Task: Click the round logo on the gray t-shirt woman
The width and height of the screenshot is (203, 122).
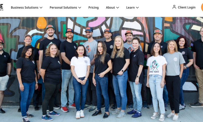Action: [175, 59]
